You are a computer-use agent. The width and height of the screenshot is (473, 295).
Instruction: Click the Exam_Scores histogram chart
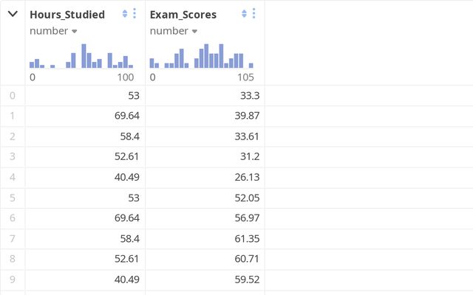point(201,56)
